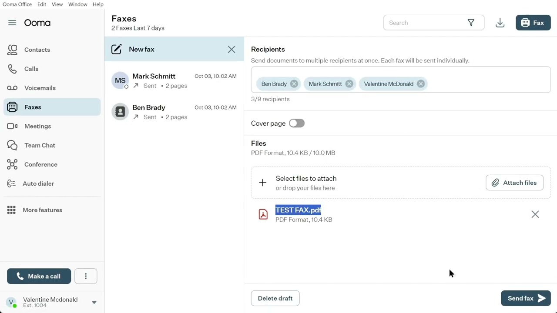Open the hamburger navigation menu
Viewport: 557px width, 313px height.
pyautogui.click(x=12, y=23)
